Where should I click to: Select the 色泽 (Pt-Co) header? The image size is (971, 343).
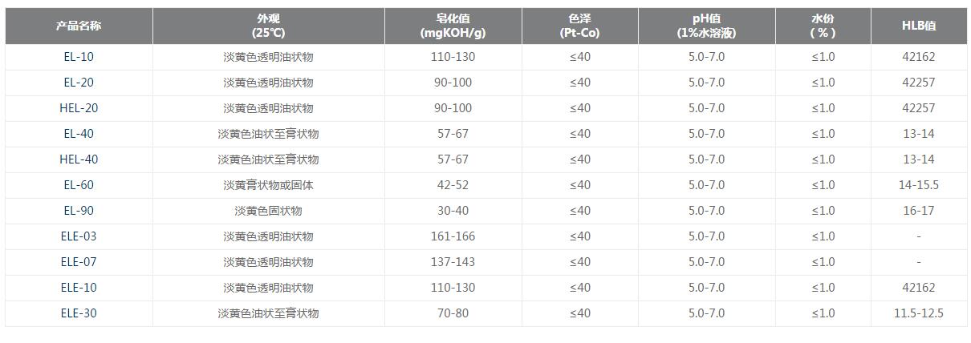pos(580,26)
